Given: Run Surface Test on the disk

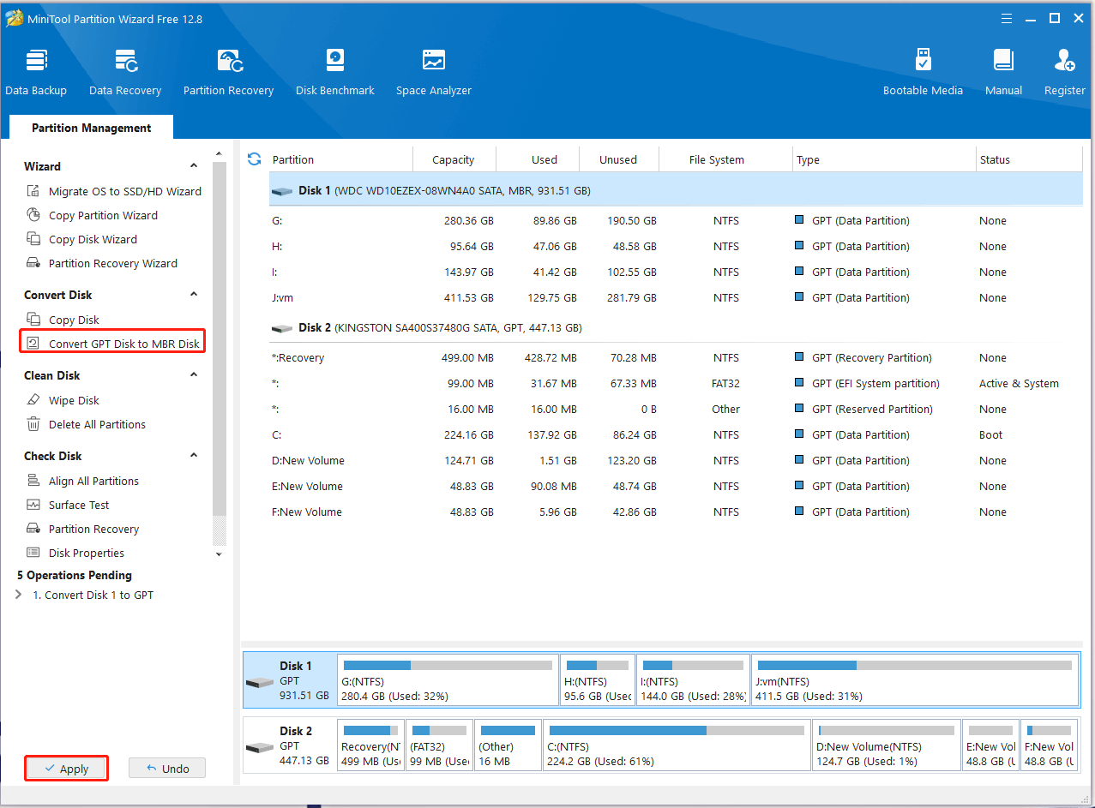Looking at the screenshot, I should 79,505.
